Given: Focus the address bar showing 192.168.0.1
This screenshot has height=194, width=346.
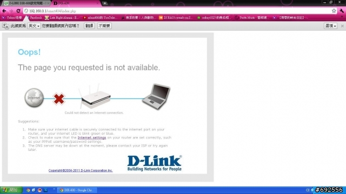Looking at the screenshot, I should [x=180, y=11].
